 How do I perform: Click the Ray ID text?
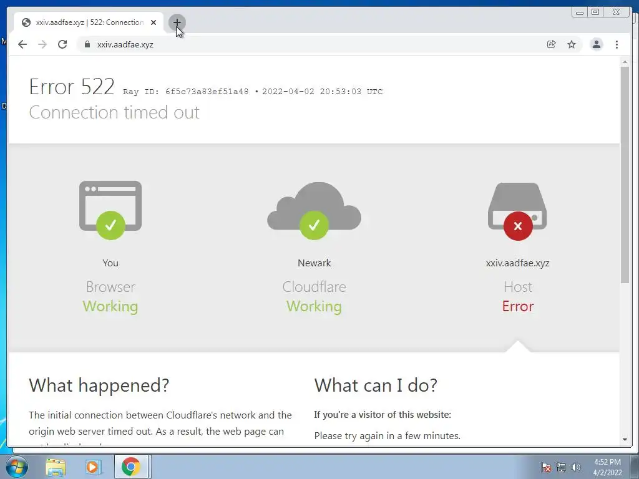[186, 92]
